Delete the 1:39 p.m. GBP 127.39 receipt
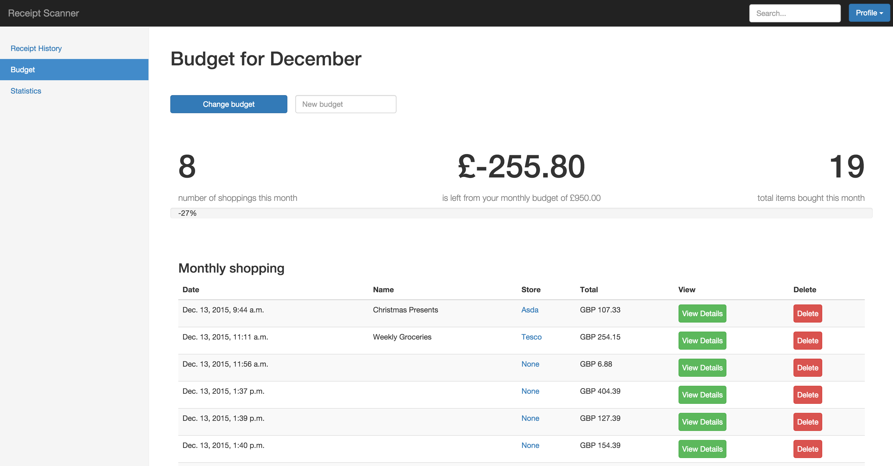 pos(807,422)
